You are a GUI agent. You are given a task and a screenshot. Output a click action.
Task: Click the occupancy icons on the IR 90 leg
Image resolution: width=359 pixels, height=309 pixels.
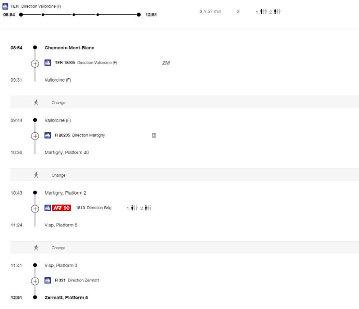139,208
